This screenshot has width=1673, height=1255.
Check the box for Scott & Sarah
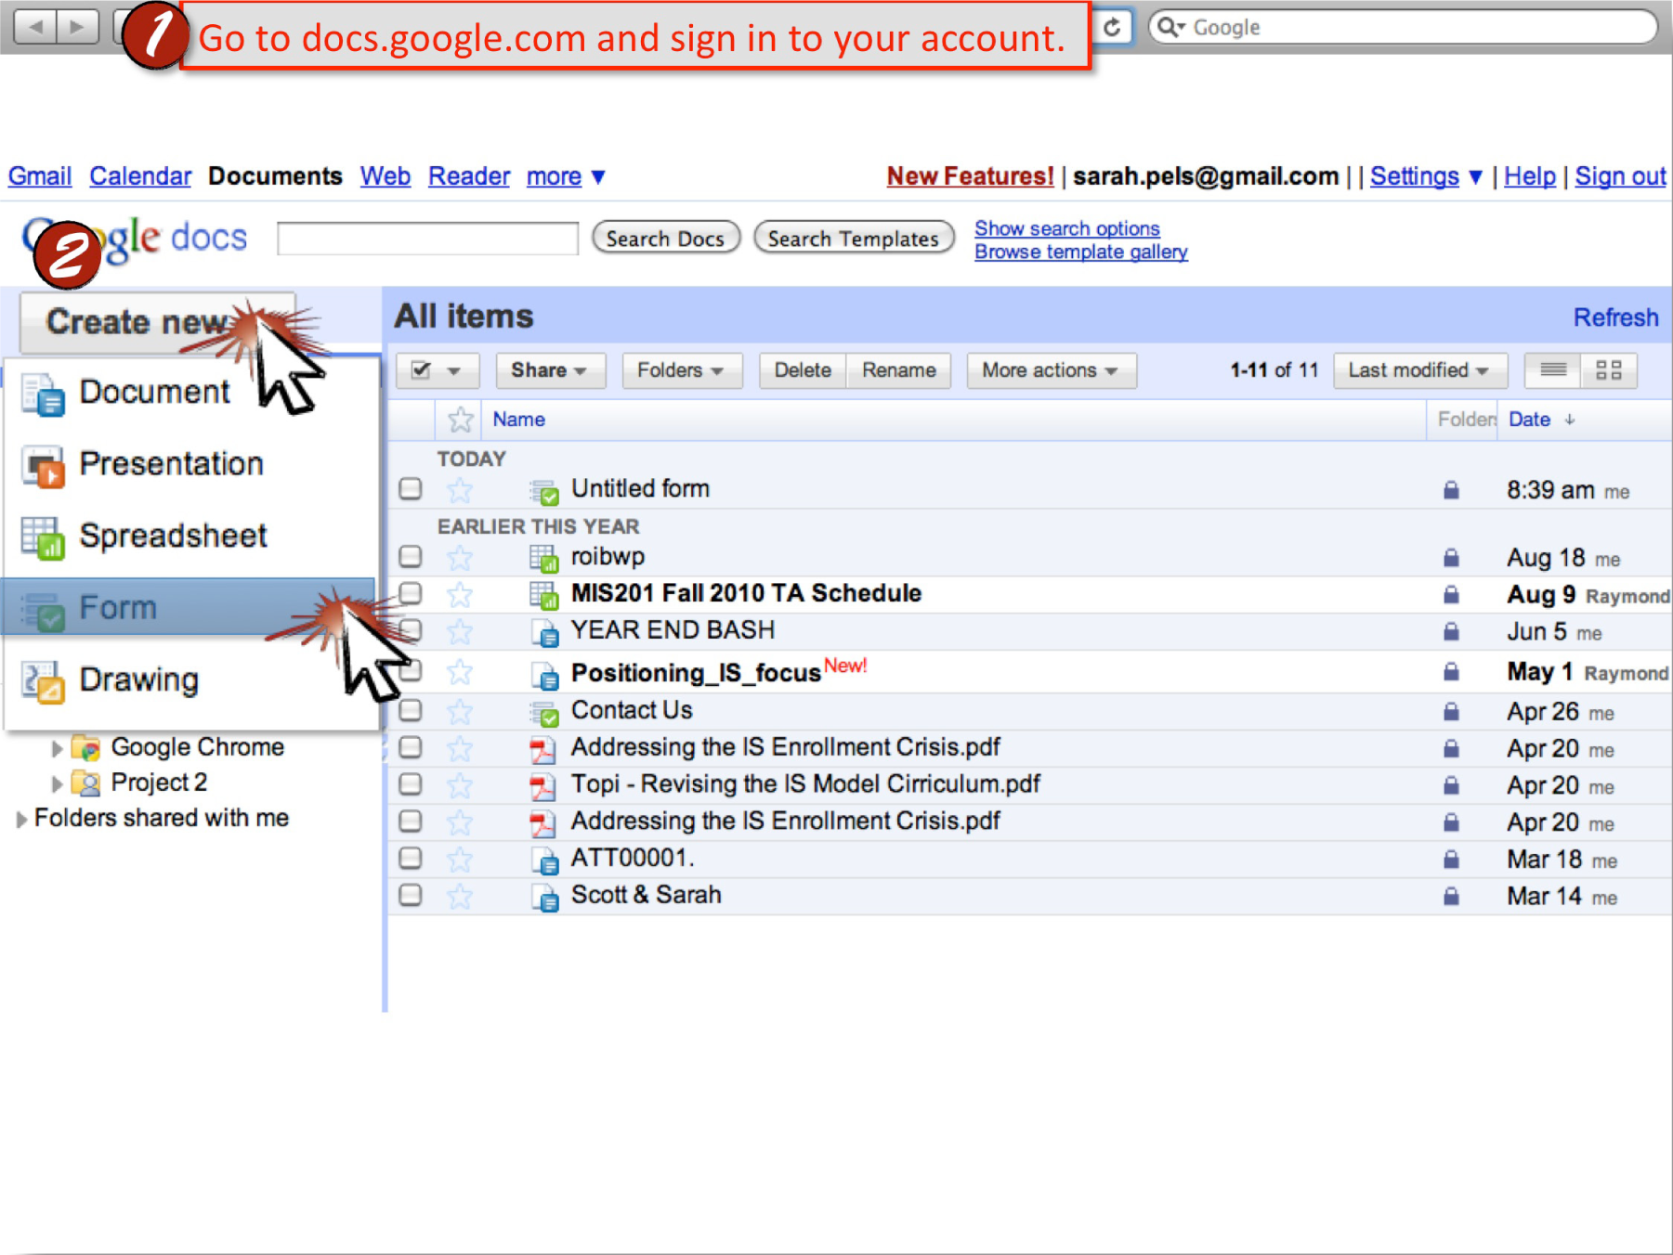(410, 895)
